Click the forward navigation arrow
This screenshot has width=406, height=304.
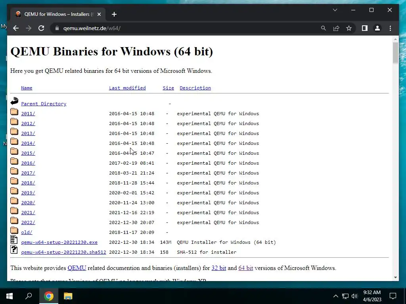click(29, 28)
